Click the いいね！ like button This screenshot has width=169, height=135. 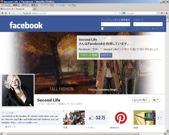(141, 100)
